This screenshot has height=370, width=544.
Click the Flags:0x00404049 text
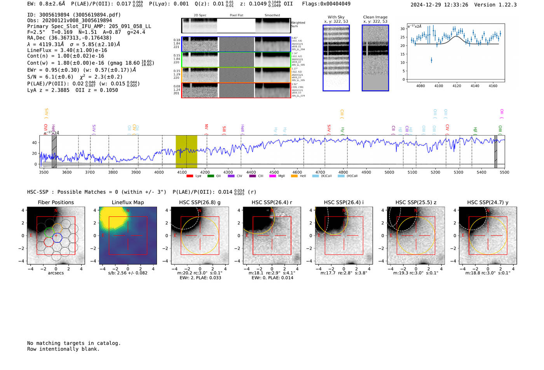pos(326,4)
